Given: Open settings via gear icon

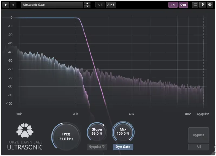Looking at the screenshot, I should click(210, 5).
